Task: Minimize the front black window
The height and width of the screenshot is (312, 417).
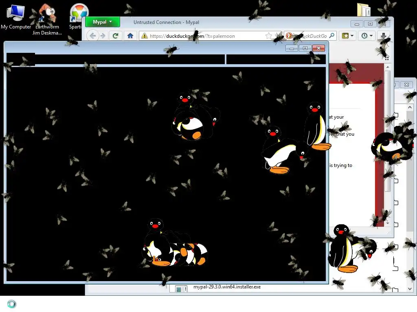Action: click(292, 48)
